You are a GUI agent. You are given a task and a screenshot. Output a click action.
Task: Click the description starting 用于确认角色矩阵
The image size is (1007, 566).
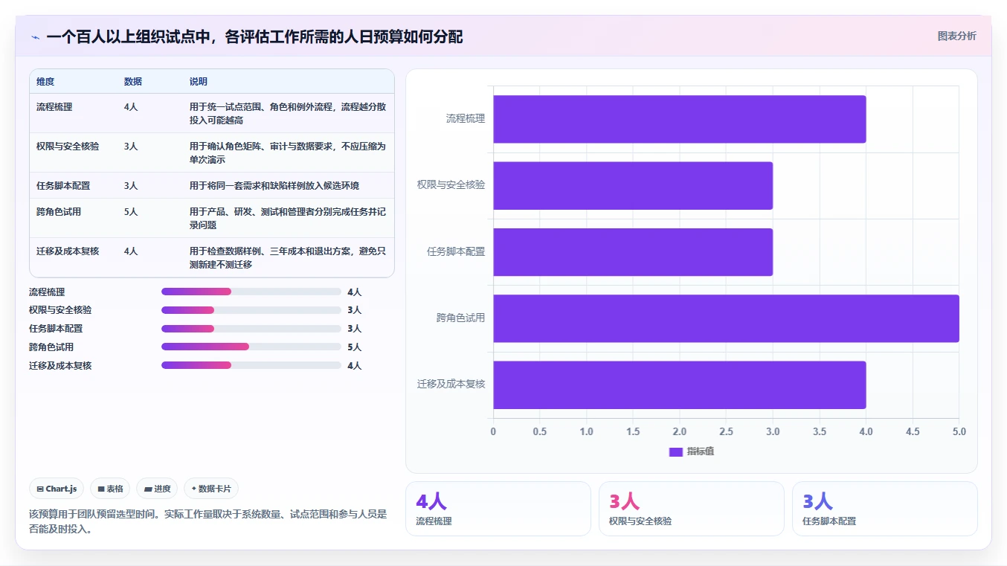[x=288, y=152]
